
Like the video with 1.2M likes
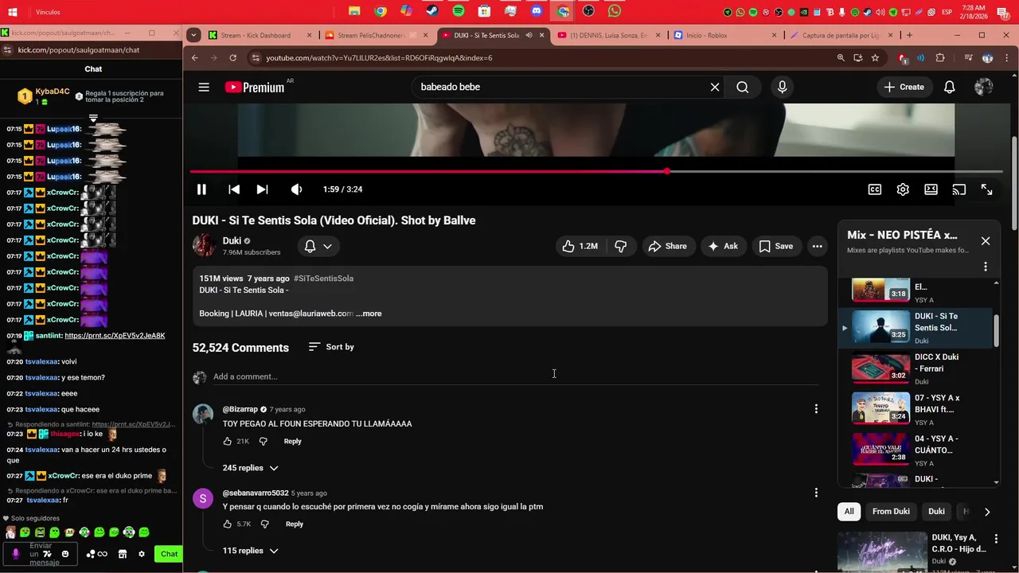(580, 247)
